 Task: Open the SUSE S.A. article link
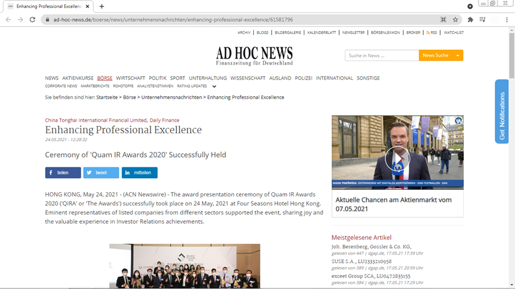tap(361, 262)
